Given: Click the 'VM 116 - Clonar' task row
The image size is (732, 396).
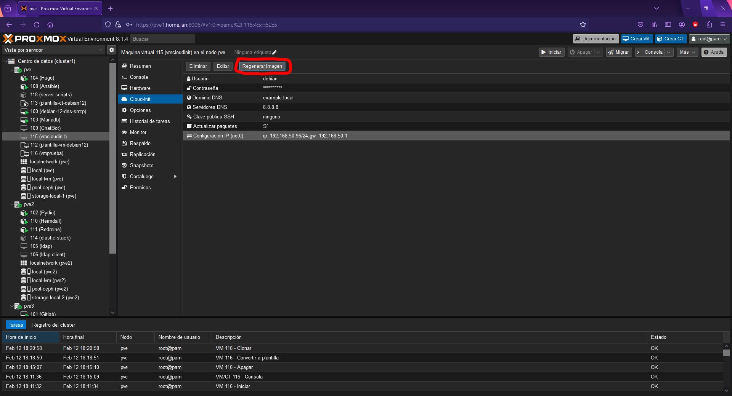Looking at the screenshot, I should tap(363, 348).
